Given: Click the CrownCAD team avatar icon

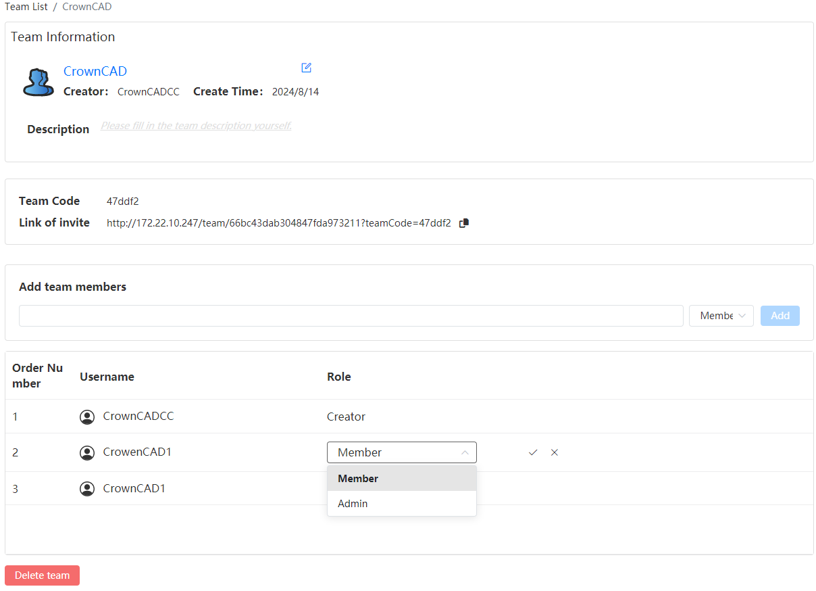Looking at the screenshot, I should coord(39,82).
